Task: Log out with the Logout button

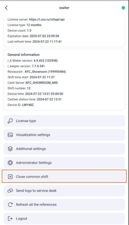Action: (x=64, y=219)
